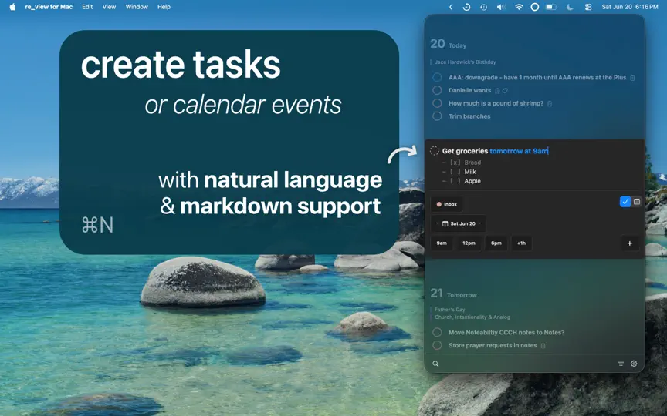
Task: Mark Trim branches as done
Action: tap(437, 116)
